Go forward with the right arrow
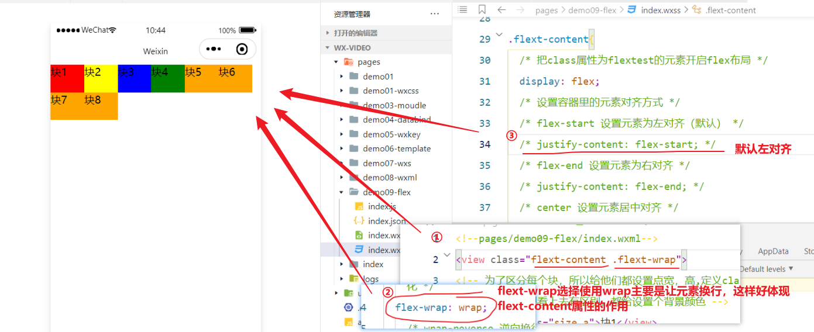Screen dimensions: 814x332 pyautogui.click(x=520, y=9)
